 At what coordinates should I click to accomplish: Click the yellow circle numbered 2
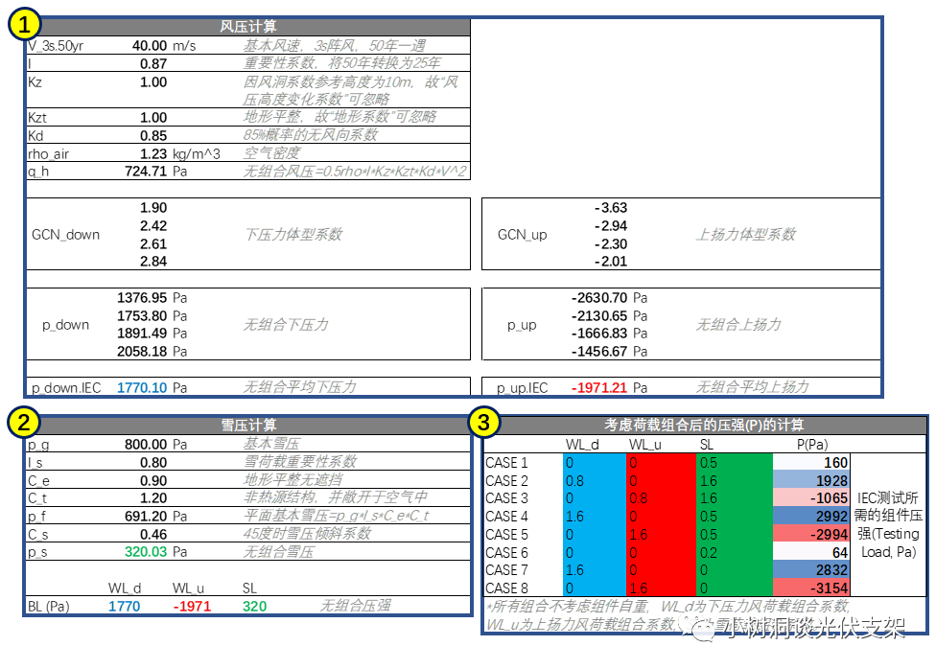[x=24, y=422]
